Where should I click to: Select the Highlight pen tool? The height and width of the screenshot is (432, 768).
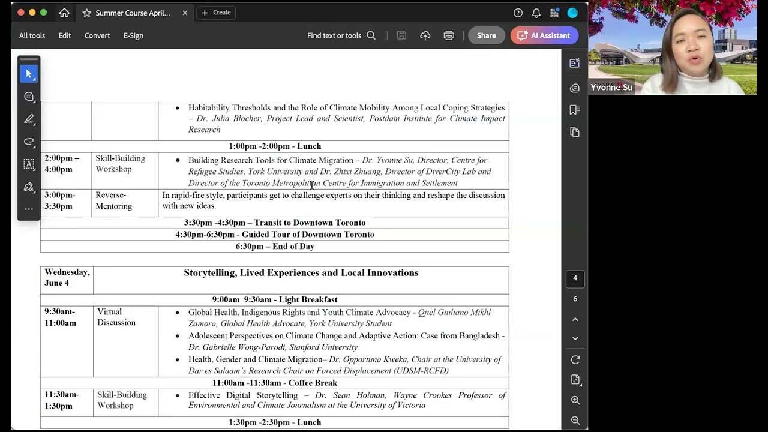point(29,119)
